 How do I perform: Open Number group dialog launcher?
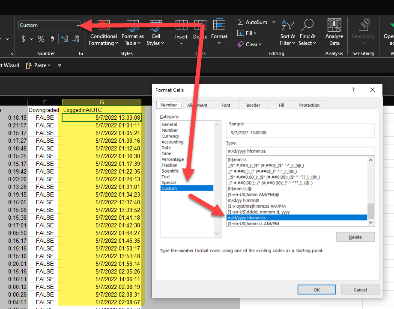coord(81,53)
